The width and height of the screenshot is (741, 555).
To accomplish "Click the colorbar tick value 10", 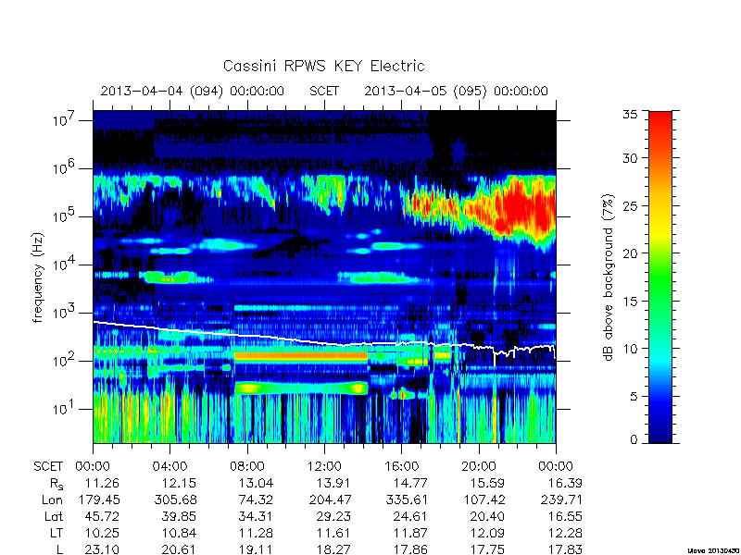I will tap(630, 349).
